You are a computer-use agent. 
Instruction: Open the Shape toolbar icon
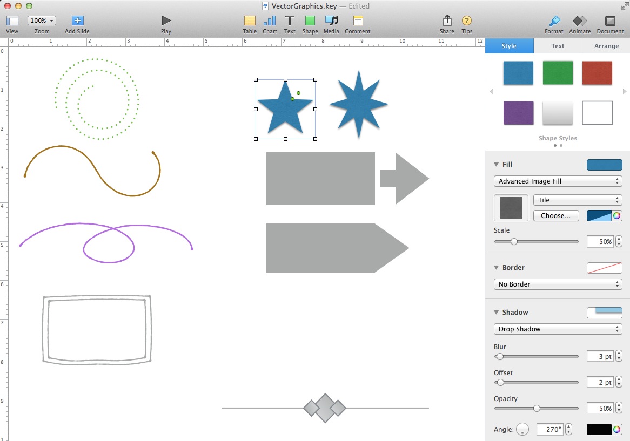310,21
